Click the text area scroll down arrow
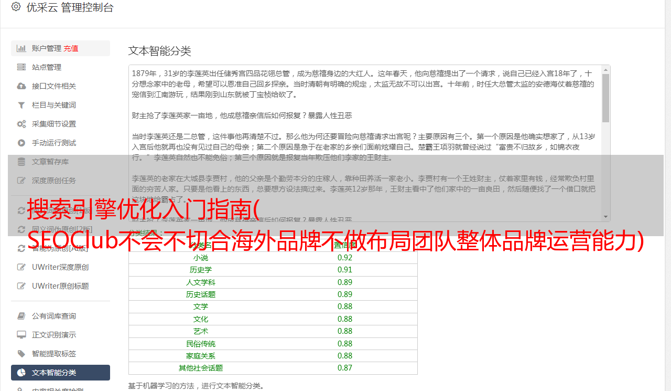This screenshot has height=391, width=671. coord(606,217)
